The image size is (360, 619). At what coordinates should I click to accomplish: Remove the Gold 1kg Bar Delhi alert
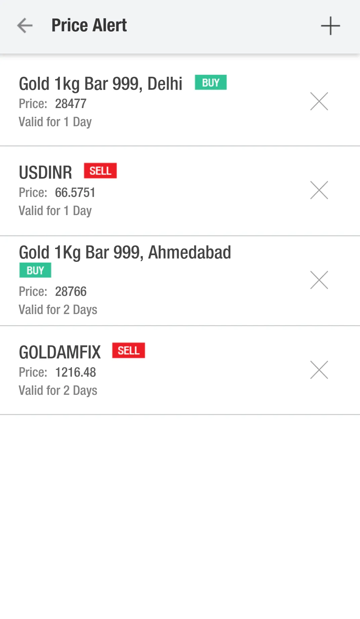pos(319,101)
